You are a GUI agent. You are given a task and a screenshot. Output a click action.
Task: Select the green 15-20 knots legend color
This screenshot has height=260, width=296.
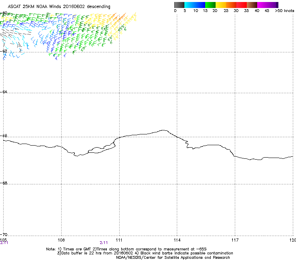coord(210,5)
